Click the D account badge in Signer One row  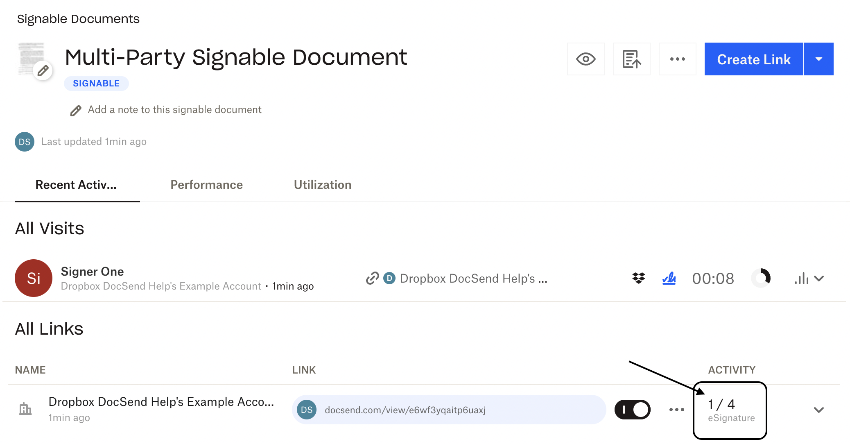pyautogui.click(x=389, y=279)
